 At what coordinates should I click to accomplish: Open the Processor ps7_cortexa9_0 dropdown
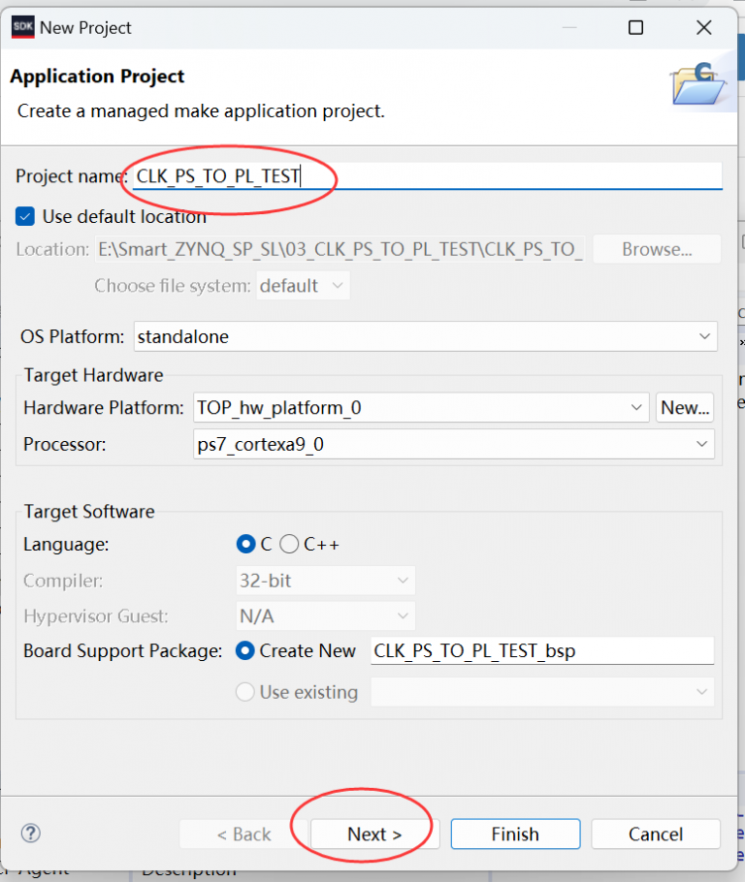click(x=453, y=445)
